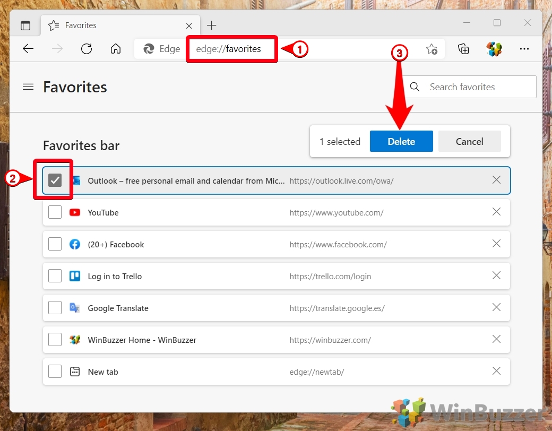Screen dimensions: 552x431
Task: Remove the Trello favorite with its X
Action: tap(496, 275)
